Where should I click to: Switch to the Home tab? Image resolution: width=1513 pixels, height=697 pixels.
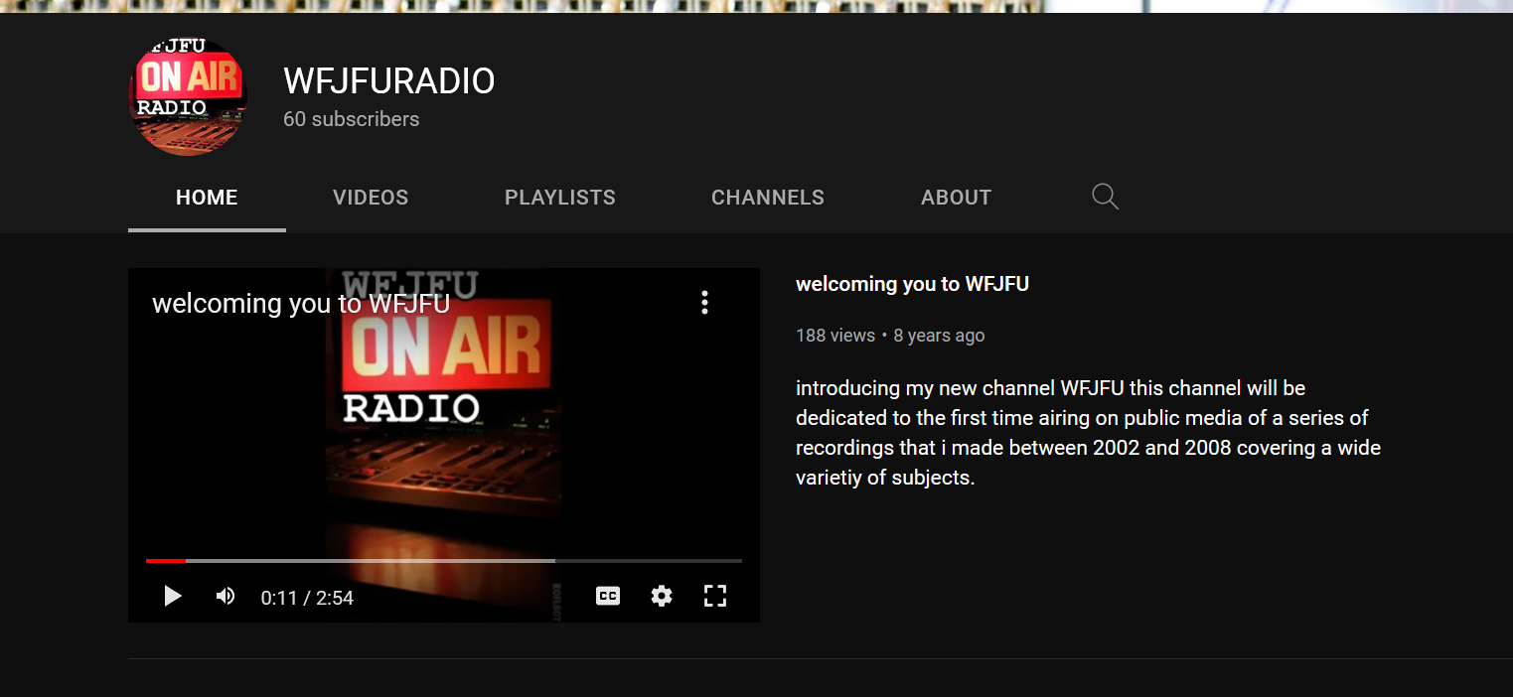click(x=207, y=198)
